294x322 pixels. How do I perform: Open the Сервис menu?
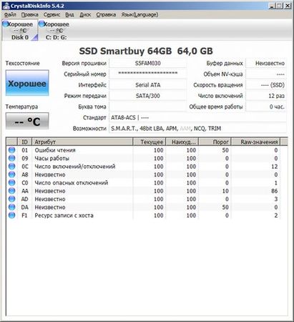(52, 15)
